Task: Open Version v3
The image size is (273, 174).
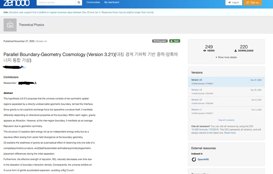Action: 196,90
